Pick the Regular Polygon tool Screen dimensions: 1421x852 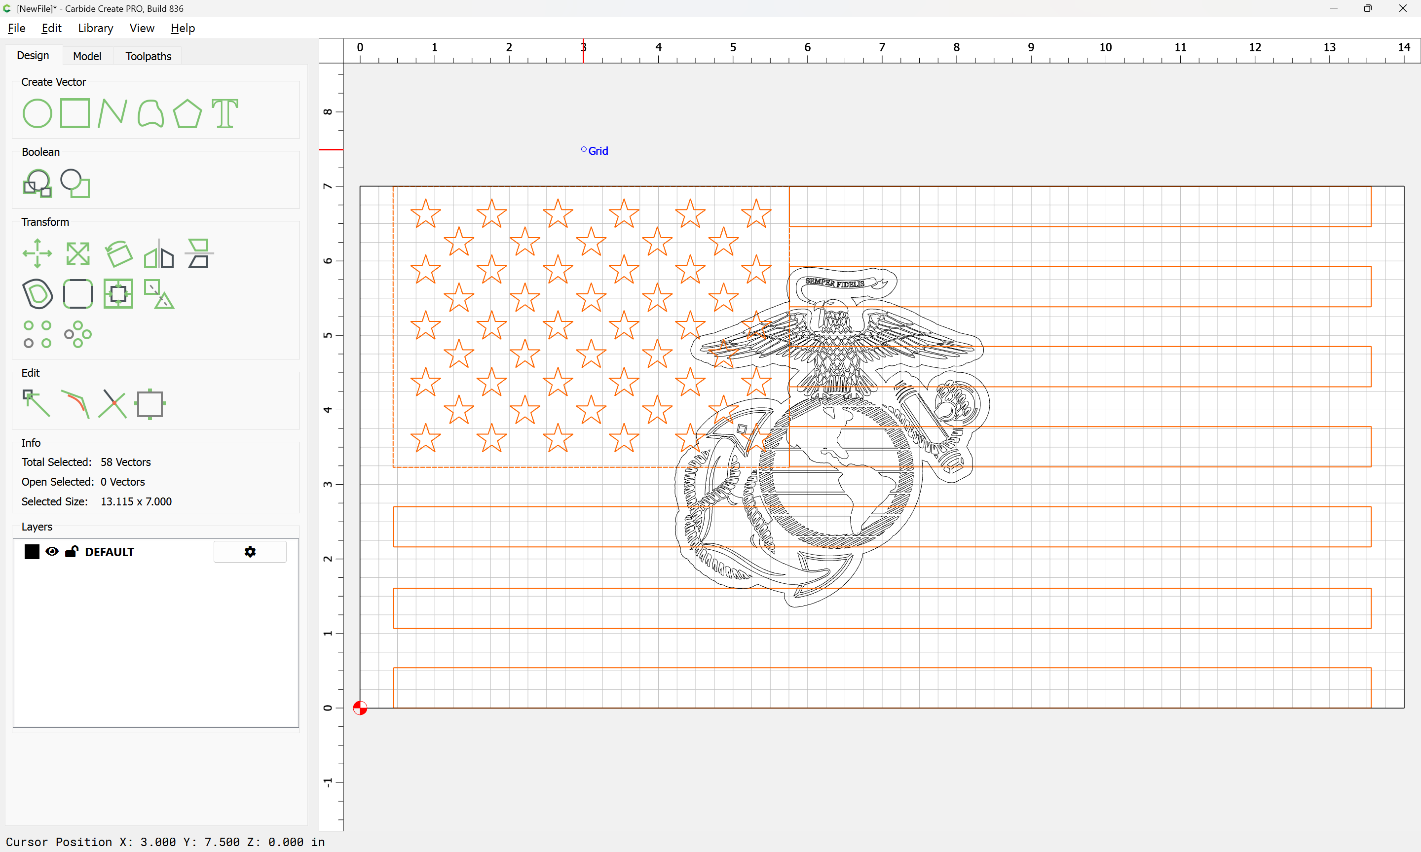click(x=187, y=113)
